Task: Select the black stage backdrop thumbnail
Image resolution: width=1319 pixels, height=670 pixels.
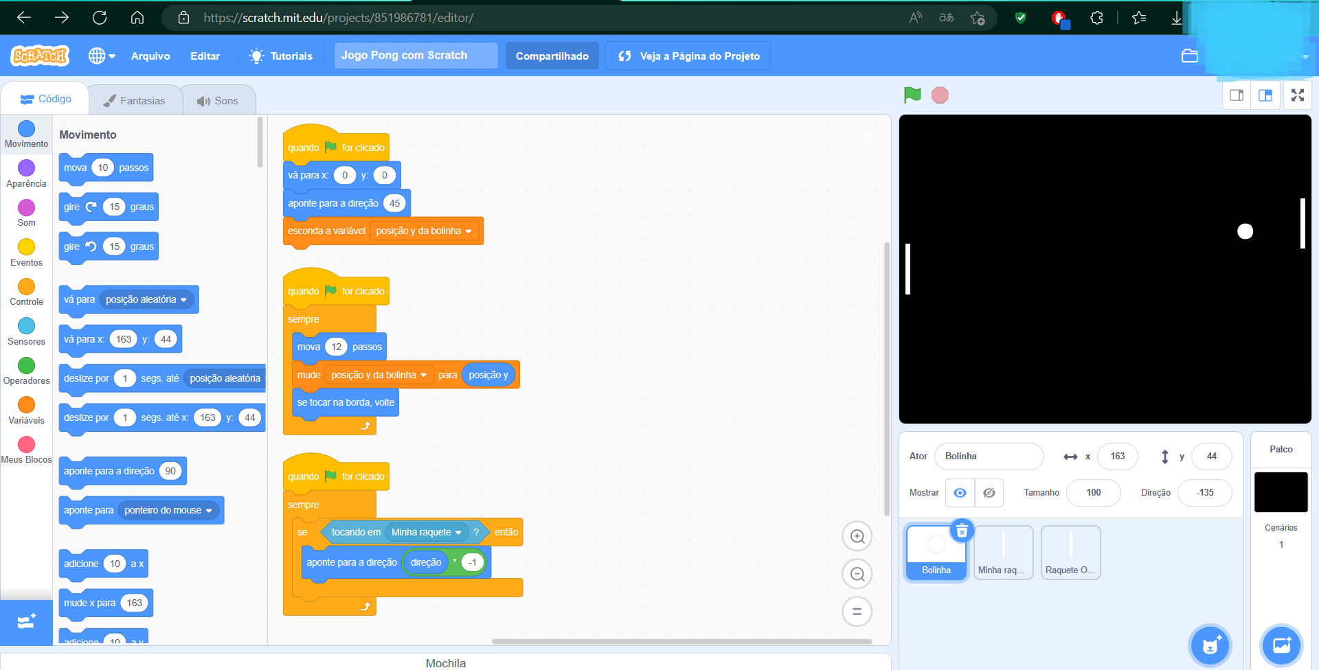Action: pyautogui.click(x=1281, y=492)
